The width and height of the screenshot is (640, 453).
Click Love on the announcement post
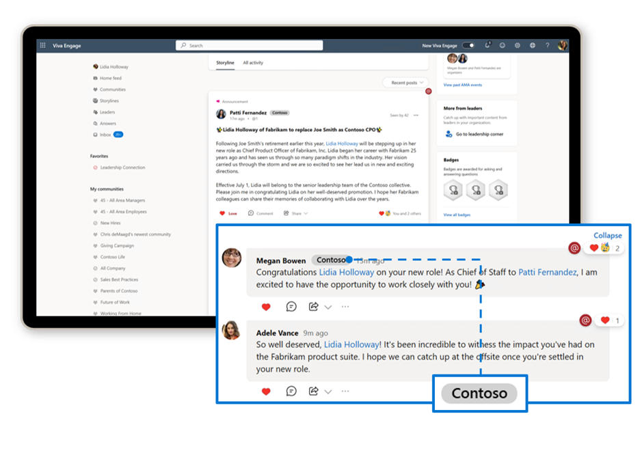228,213
